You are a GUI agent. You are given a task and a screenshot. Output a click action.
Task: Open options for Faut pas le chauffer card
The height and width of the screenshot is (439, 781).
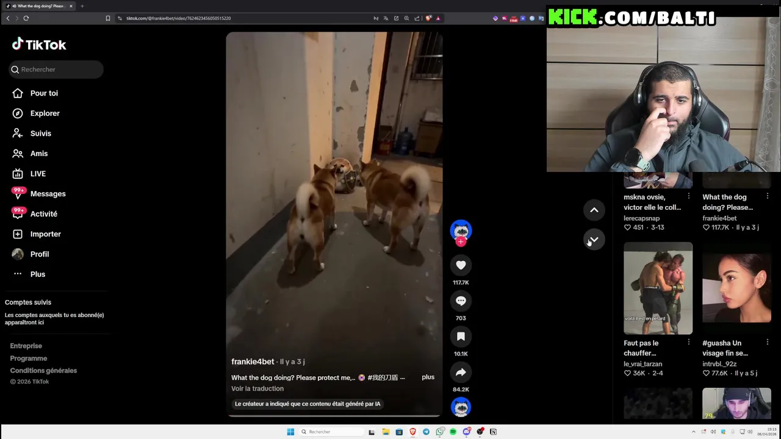coord(688,342)
